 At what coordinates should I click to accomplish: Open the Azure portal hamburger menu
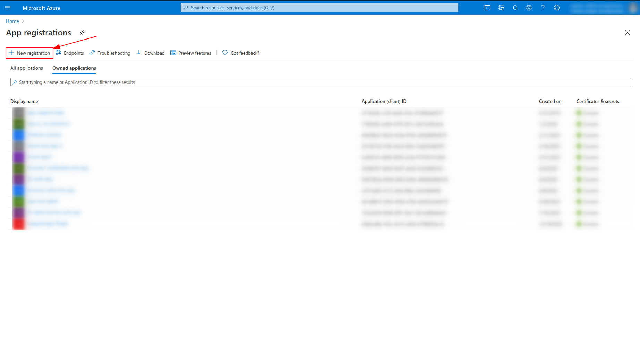tap(7, 8)
